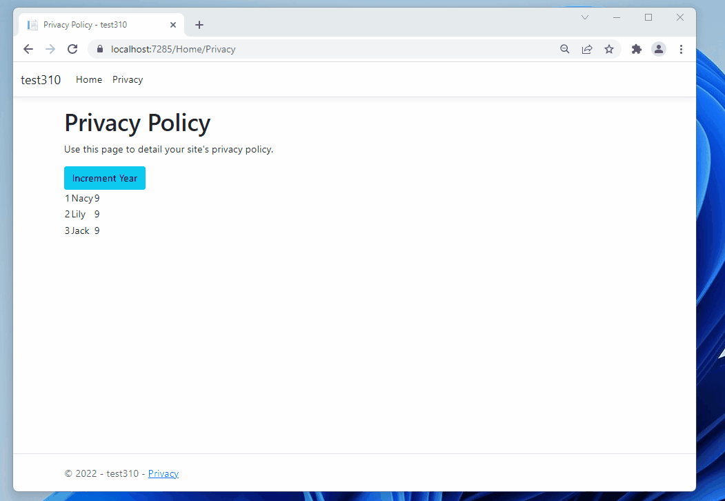Click the name Jack in the list

click(81, 230)
